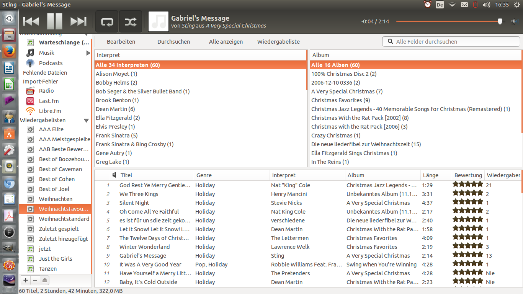Image resolution: width=523 pixels, height=294 pixels.
Task: Open the Wiedergabeliste menu
Action: tap(278, 42)
